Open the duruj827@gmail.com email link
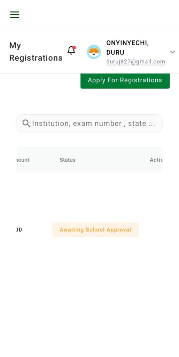 point(136,62)
